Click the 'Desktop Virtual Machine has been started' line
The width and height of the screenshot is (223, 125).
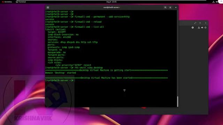pos(107,78)
